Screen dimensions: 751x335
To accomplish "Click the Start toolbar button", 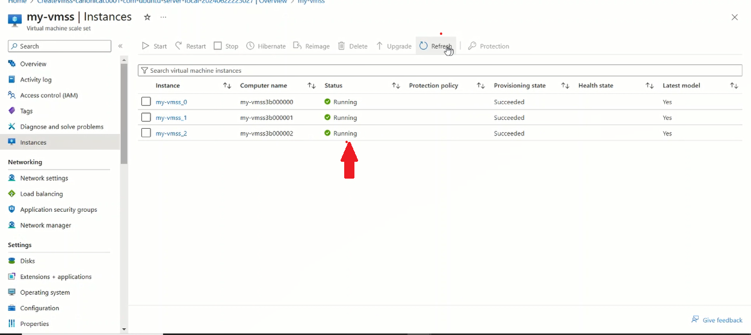I will [154, 46].
